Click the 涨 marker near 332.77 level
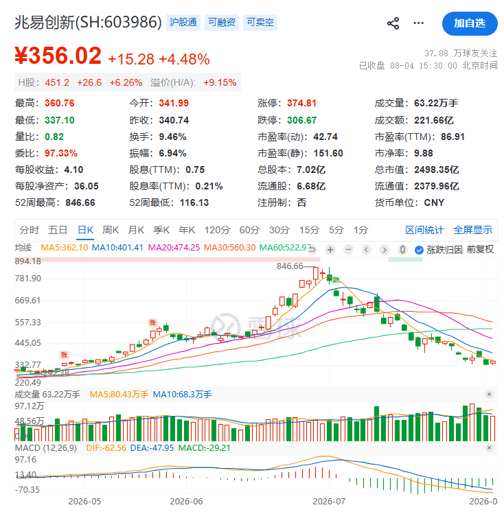The height and width of the screenshot is (514, 504). (x=64, y=355)
